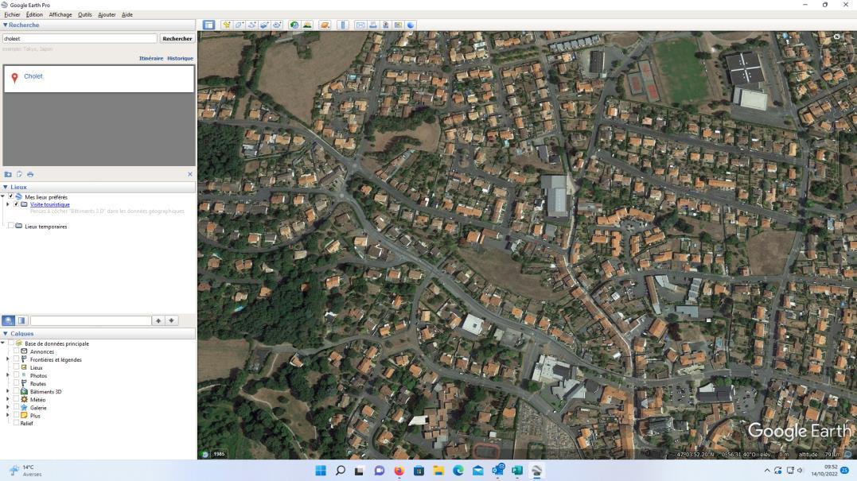
Task: Click the Email toolbar icon
Action: [x=360, y=25]
